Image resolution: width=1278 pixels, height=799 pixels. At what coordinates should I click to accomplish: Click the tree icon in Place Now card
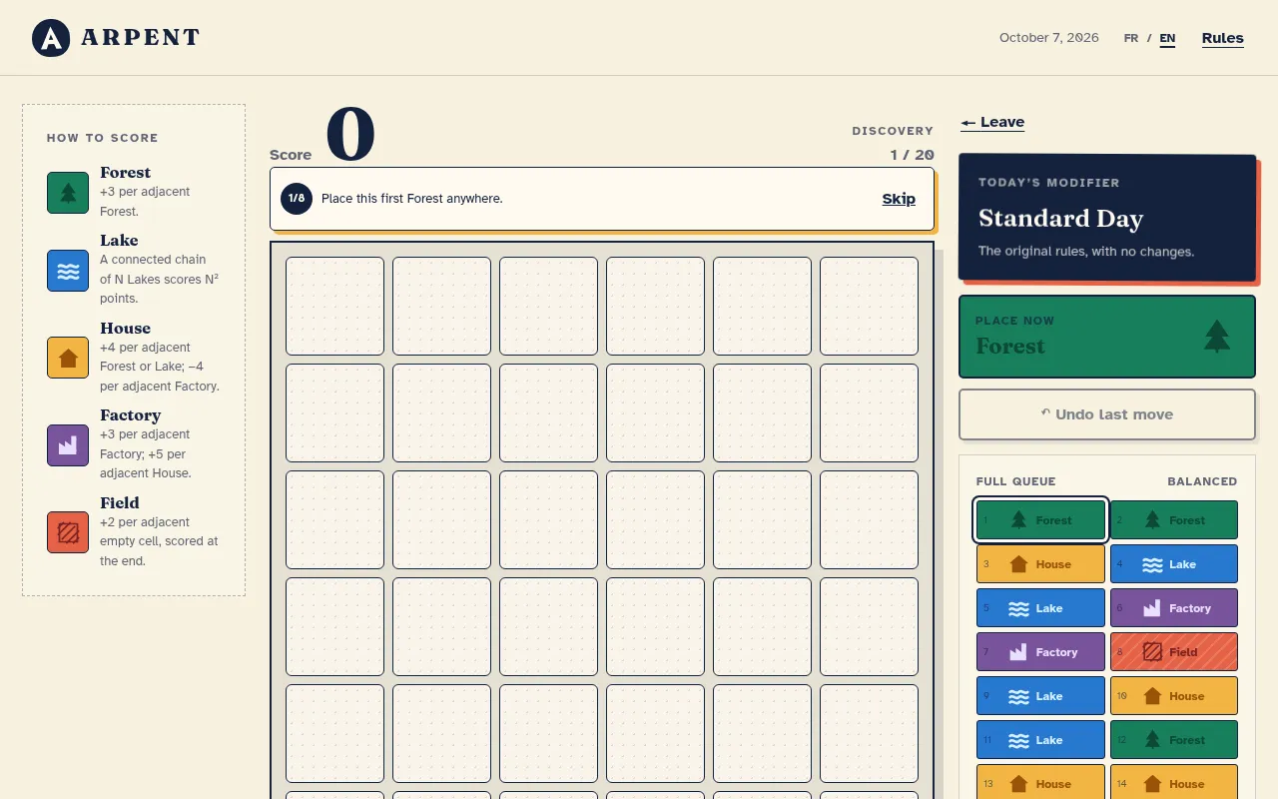(x=1216, y=337)
